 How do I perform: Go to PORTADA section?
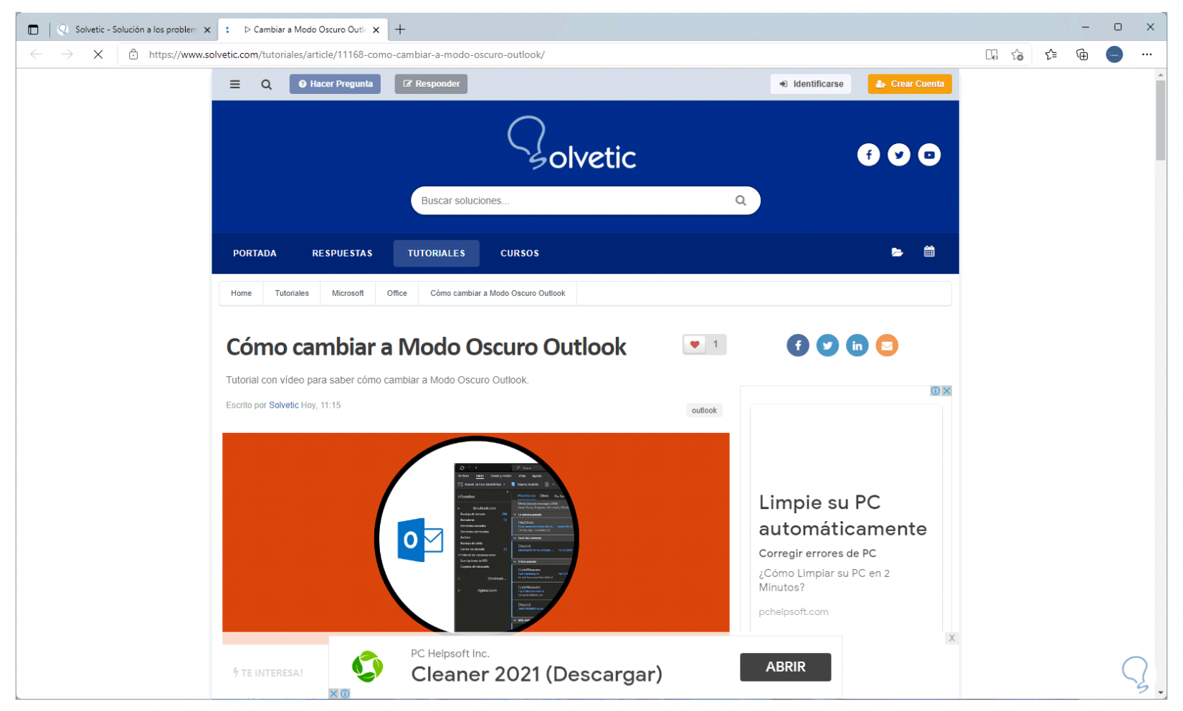pyautogui.click(x=255, y=253)
